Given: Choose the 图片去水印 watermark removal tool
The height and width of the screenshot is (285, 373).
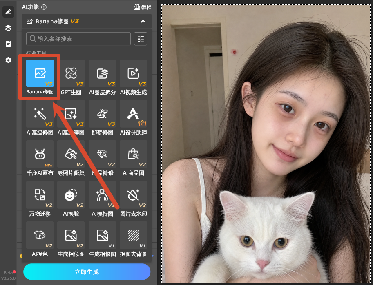Looking at the screenshot, I should point(134,195).
